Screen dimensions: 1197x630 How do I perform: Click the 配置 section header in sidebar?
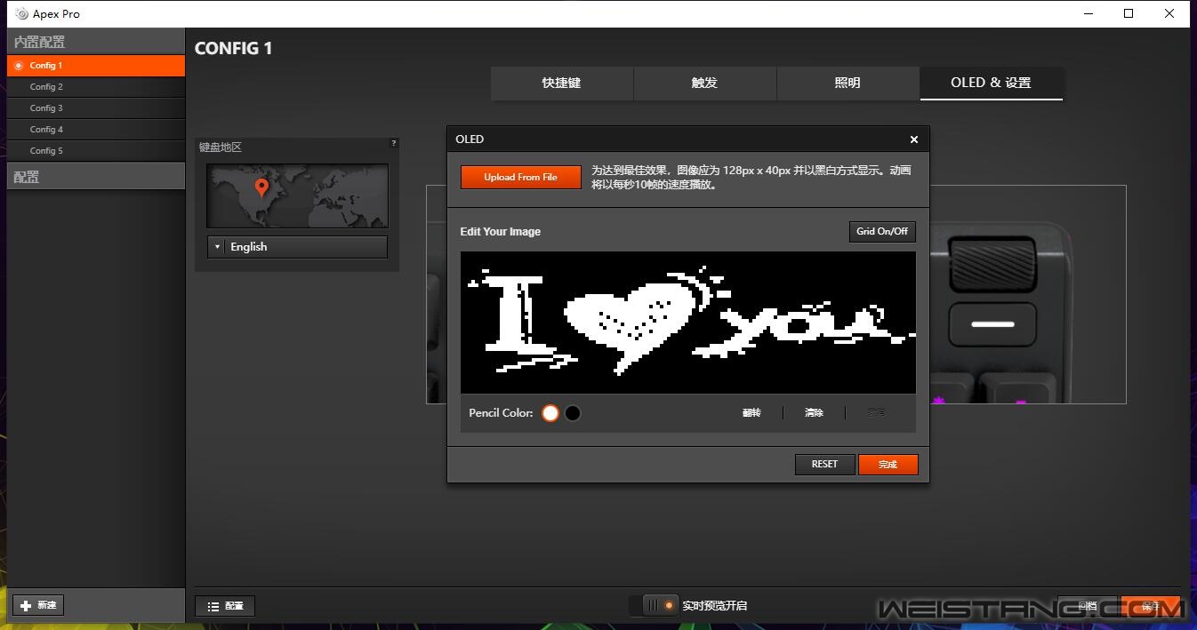point(96,177)
